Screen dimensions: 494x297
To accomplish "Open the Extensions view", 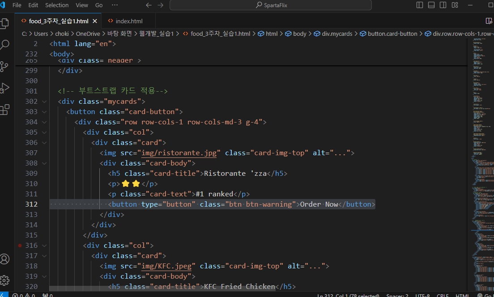I will [4, 110].
